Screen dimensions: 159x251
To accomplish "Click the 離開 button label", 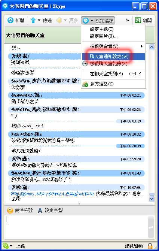I will coord(147,21).
